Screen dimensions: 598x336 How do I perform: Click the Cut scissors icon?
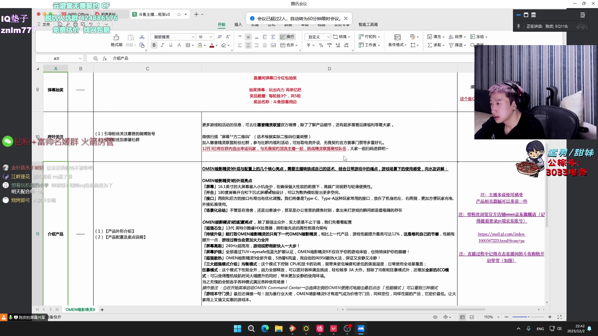point(142,37)
